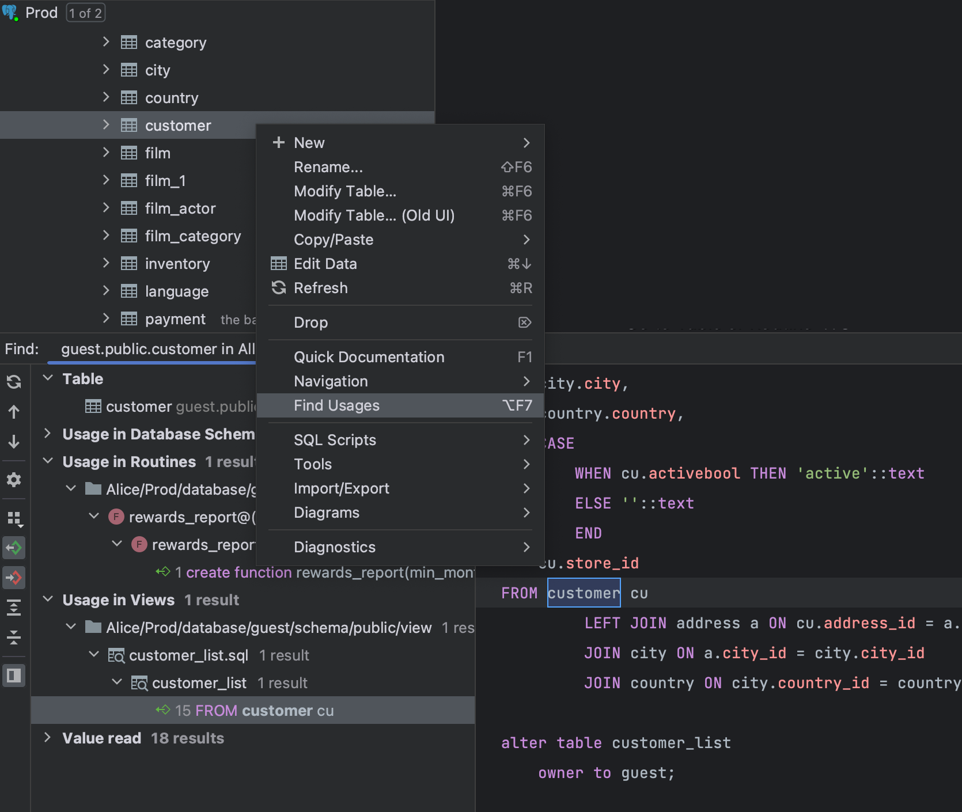Collapse the Usage in Views group
The width and height of the screenshot is (962, 812).
coord(48,599)
